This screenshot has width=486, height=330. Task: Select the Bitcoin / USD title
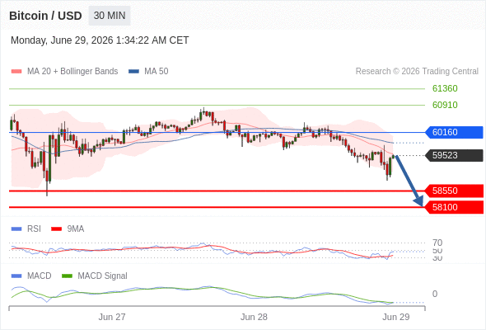pyautogui.click(x=45, y=16)
